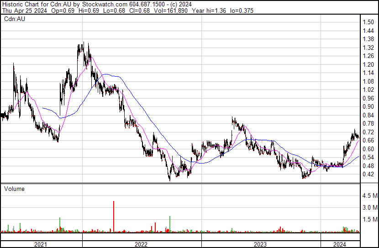
Task: Click the 0.42 price axis label
Action: [368, 174]
